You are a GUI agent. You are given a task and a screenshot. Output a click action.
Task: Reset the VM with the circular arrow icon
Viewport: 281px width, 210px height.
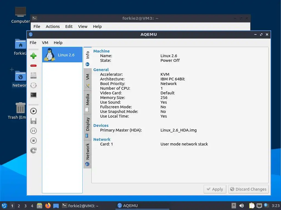pyautogui.click(x=33, y=150)
